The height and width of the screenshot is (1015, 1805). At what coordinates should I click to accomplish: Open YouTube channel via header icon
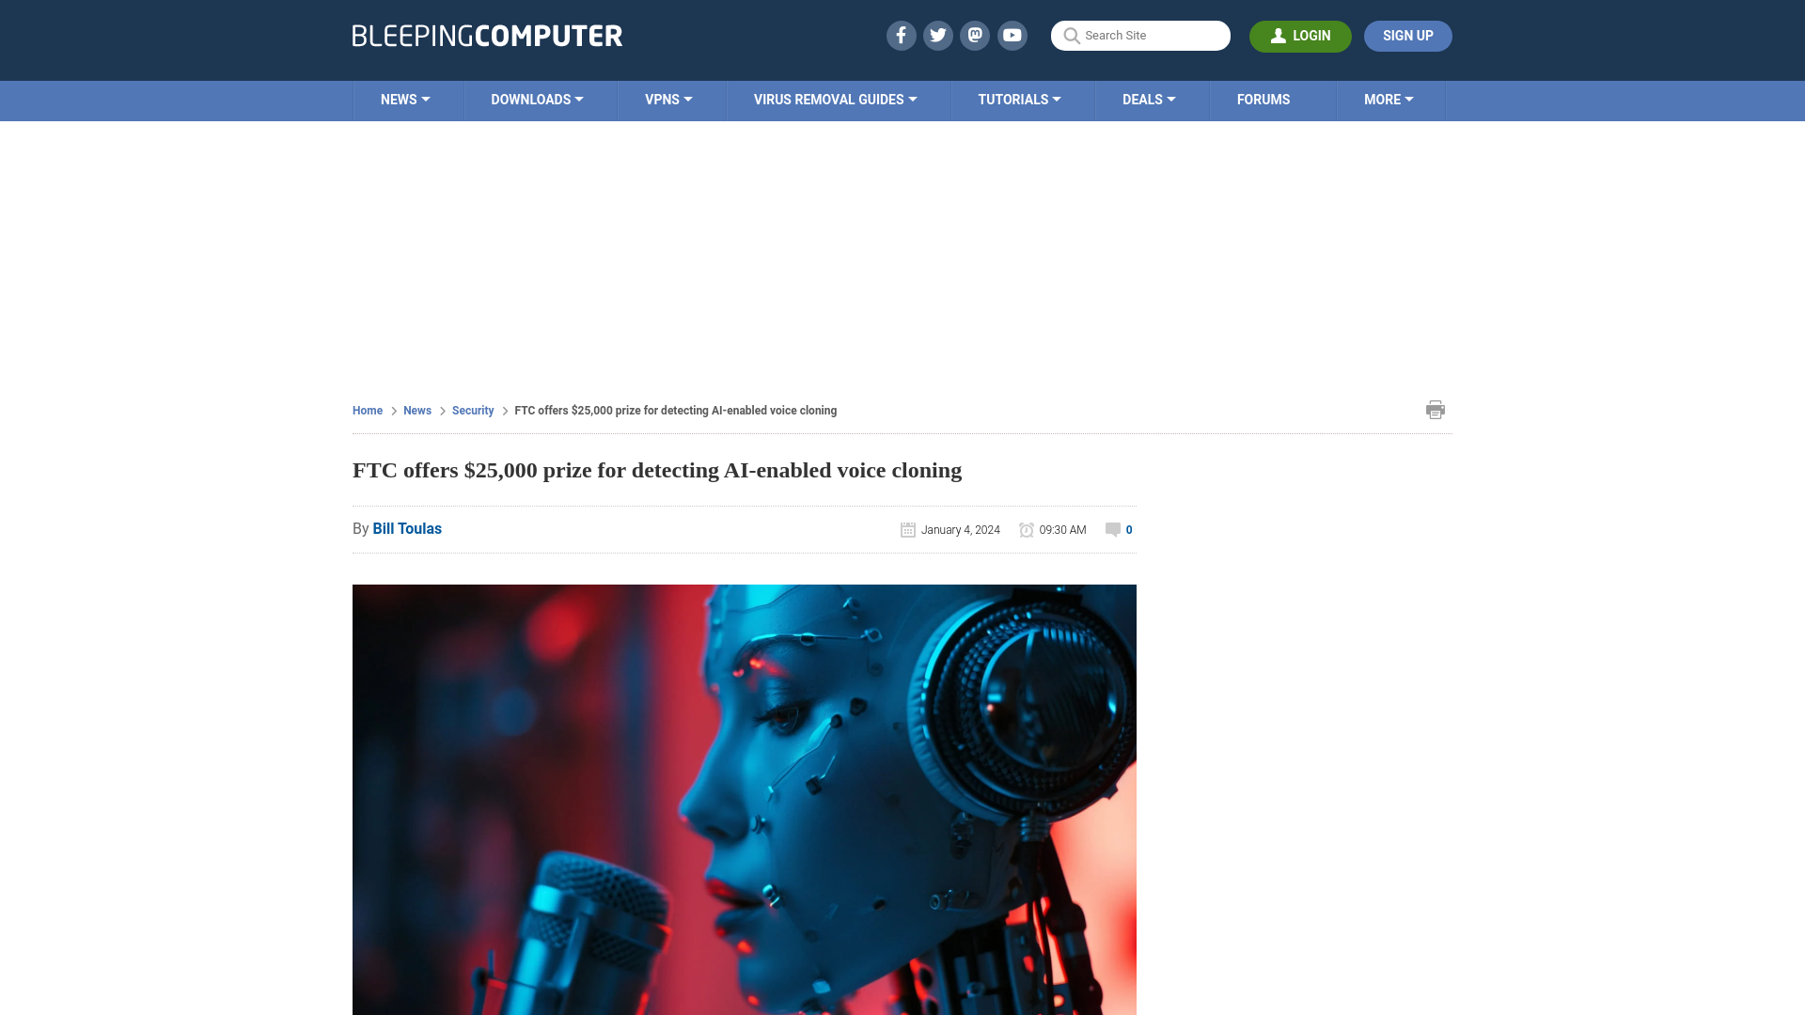(1012, 35)
